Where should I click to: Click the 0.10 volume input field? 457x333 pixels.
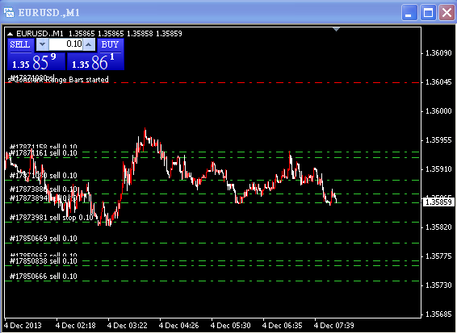coord(66,44)
